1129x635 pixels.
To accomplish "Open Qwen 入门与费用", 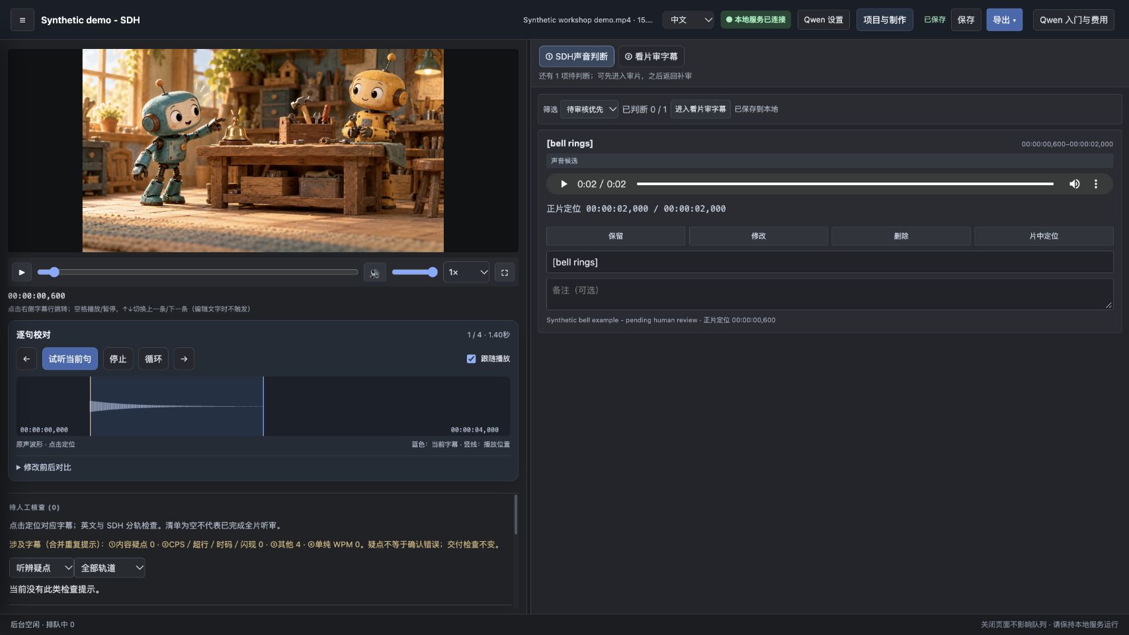I will (1073, 20).
